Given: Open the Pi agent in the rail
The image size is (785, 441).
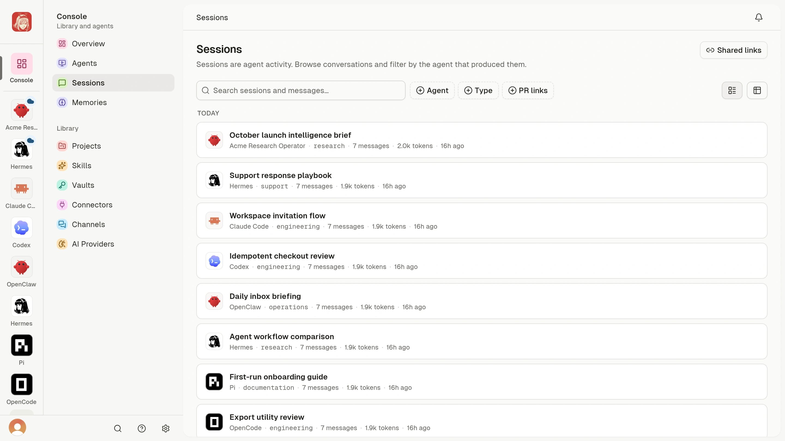Looking at the screenshot, I should (22, 345).
